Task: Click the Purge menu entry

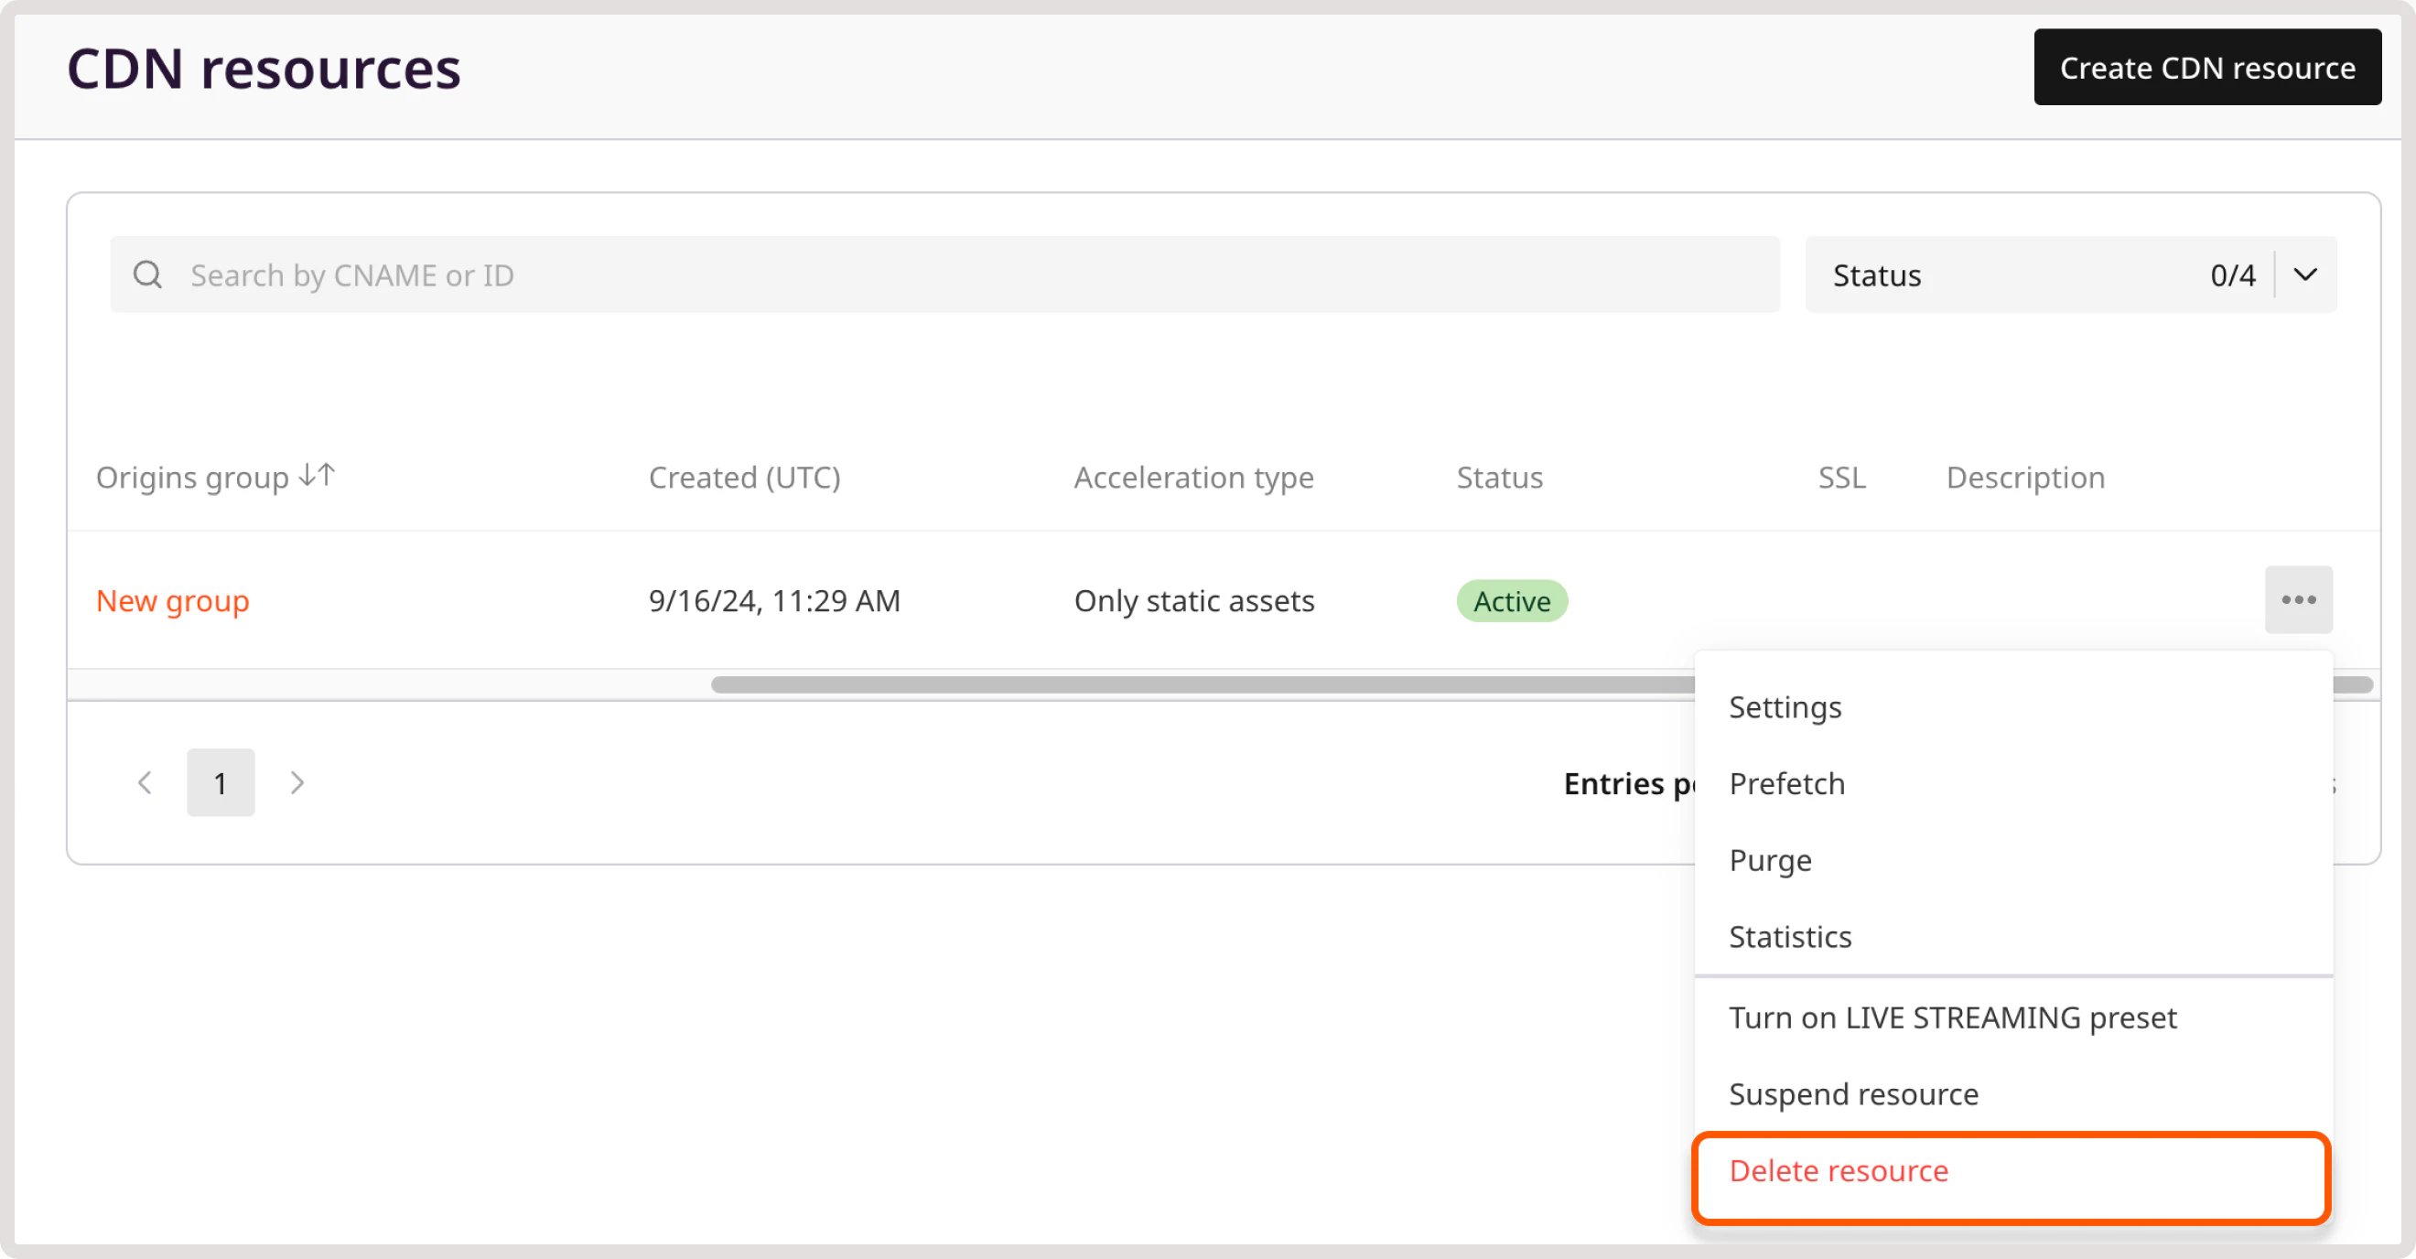Action: (1771, 859)
